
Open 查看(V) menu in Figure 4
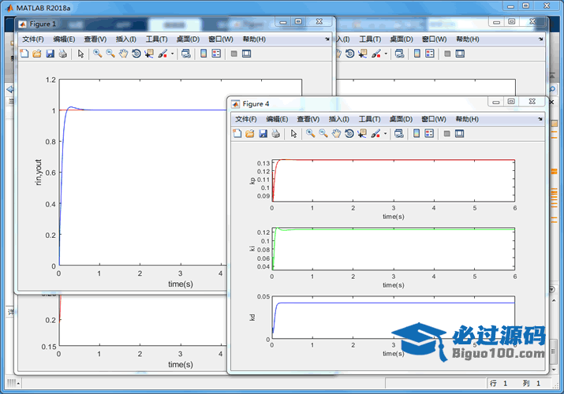pos(308,119)
